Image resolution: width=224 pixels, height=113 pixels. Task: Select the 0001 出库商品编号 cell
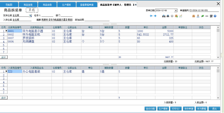click(15, 31)
